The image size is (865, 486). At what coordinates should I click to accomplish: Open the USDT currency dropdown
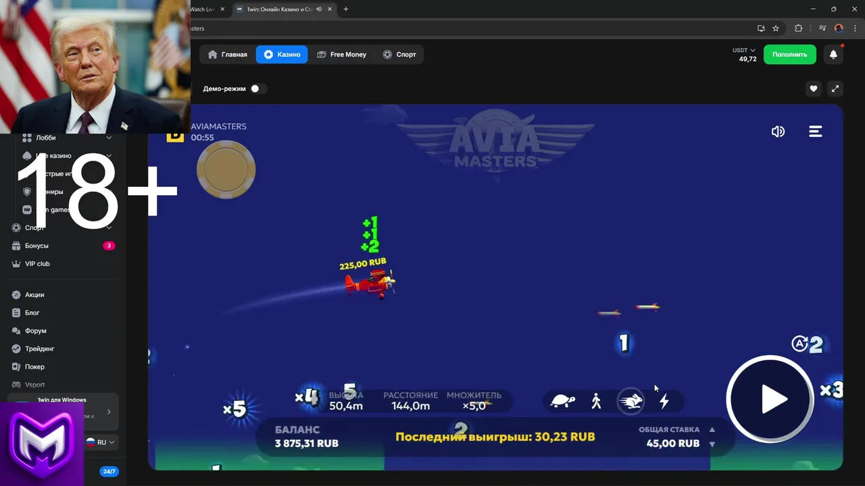click(744, 51)
